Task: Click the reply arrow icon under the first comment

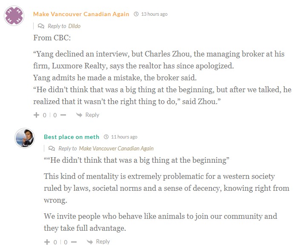Action: click(x=79, y=115)
